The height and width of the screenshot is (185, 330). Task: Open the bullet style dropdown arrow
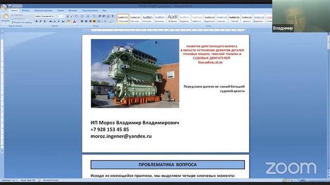[85, 16]
